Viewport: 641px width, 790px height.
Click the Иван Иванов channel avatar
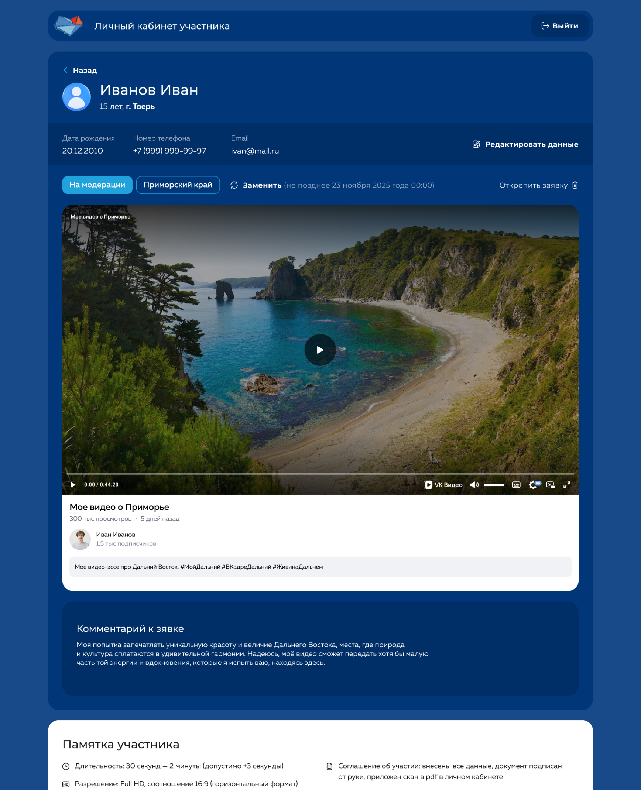pyautogui.click(x=80, y=539)
